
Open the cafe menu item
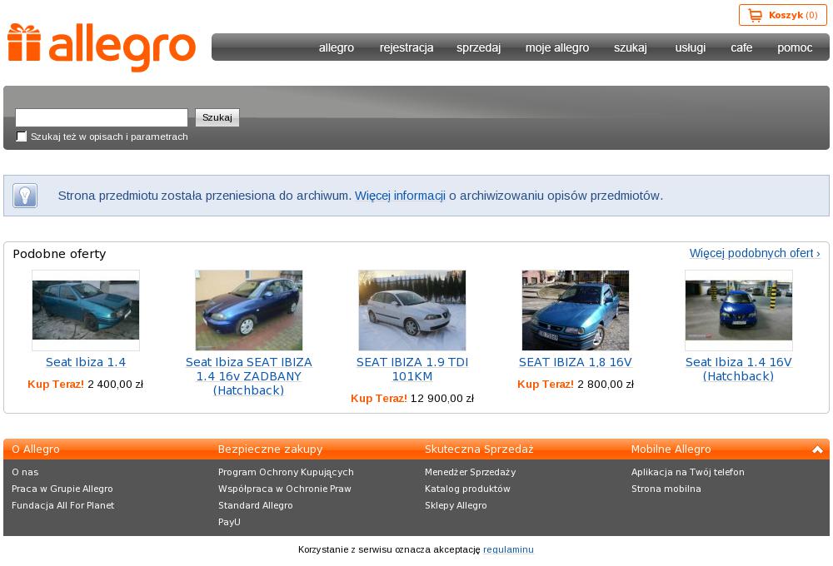(741, 47)
